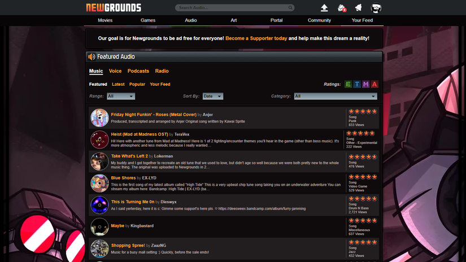This screenshot has height=262, width=466.
Task: Open the Range dropdown
Action: 121,96
